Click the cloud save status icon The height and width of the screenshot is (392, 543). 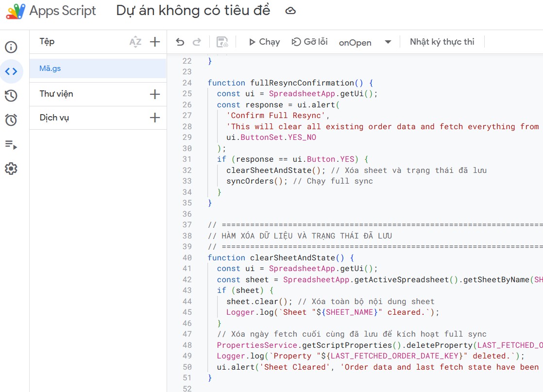(290, 11)
